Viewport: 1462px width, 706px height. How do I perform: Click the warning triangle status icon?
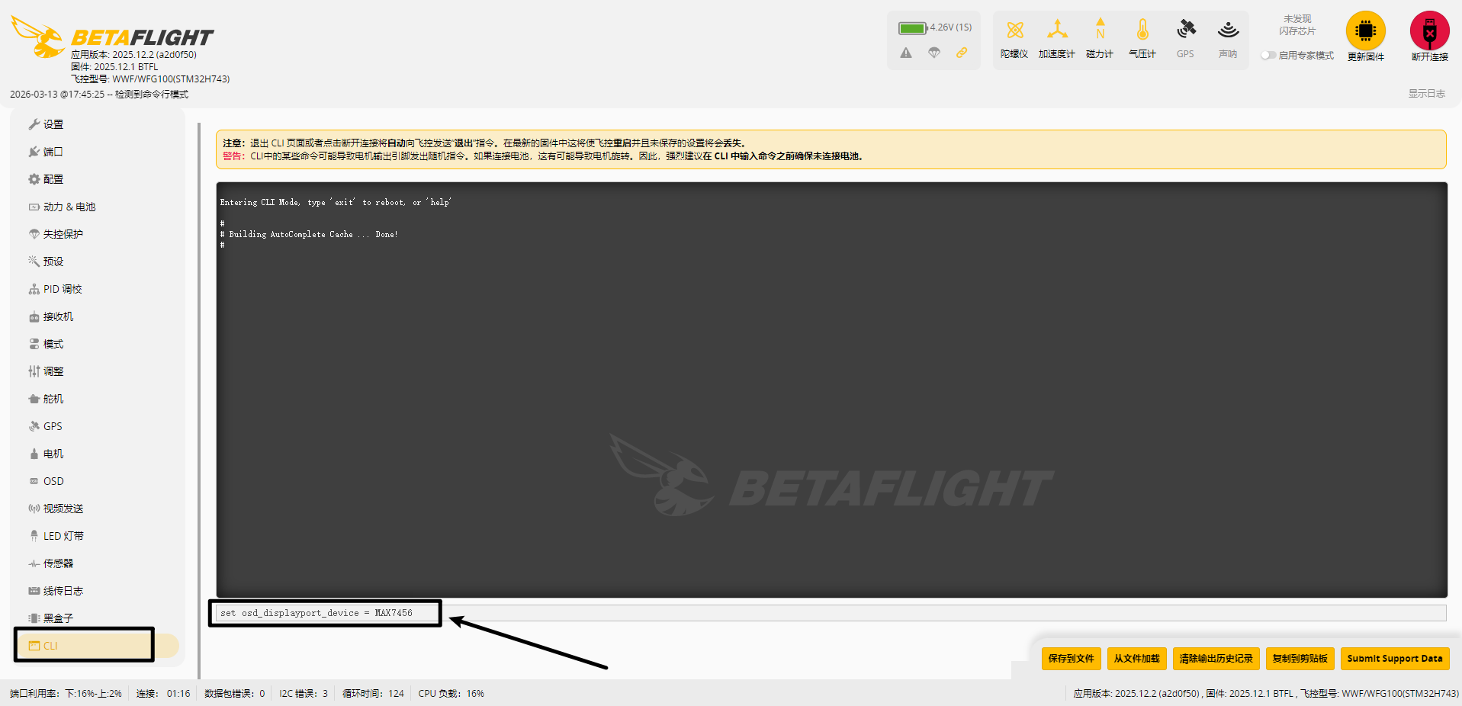tap(905, 53)
